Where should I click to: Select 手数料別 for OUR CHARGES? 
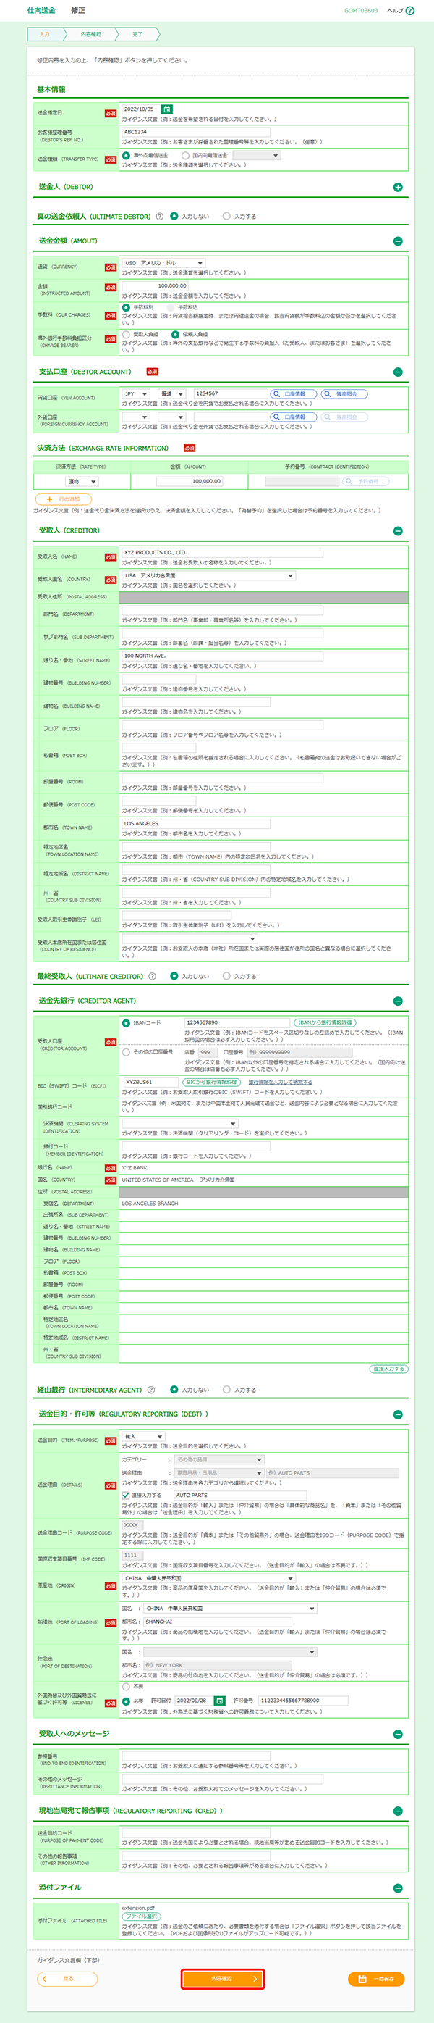pyautogui.click(x=126, y=307)
